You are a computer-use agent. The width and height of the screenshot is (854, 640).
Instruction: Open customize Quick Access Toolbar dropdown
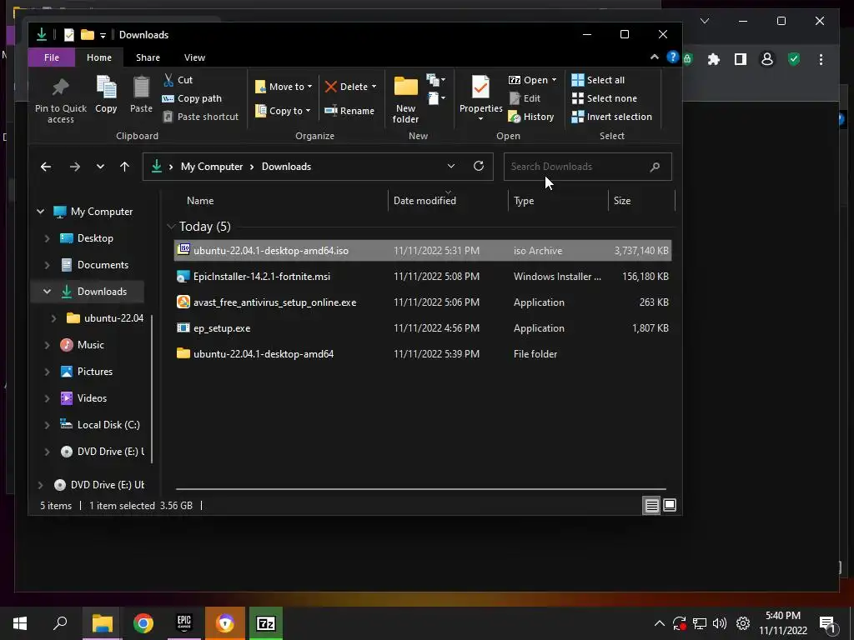click(103, 35)
